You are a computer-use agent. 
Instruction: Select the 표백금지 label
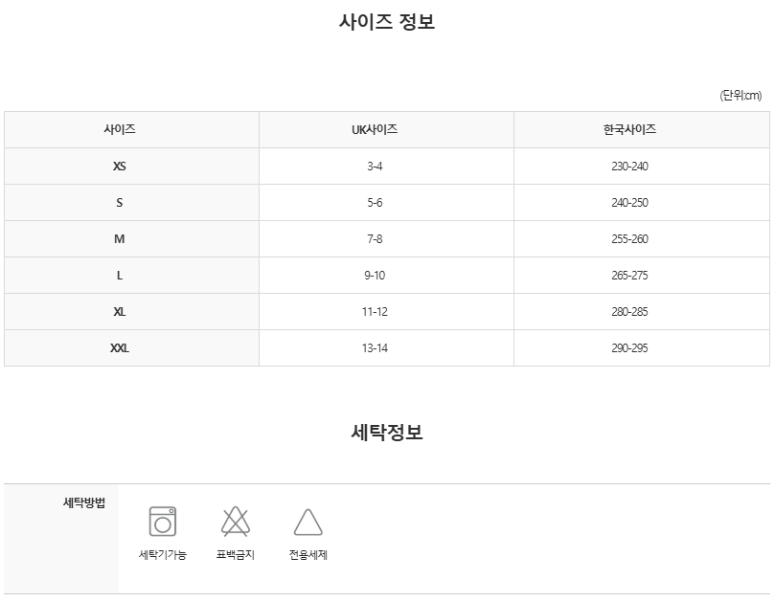236,554
